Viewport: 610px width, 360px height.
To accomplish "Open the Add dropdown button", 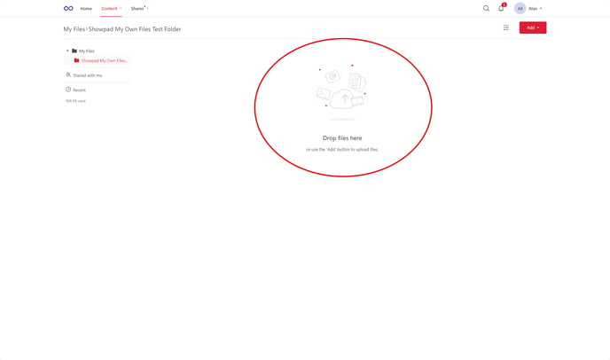I will 532,27.
